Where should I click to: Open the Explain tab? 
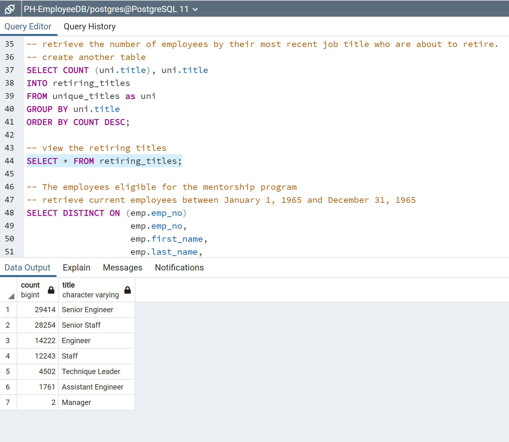76,267
